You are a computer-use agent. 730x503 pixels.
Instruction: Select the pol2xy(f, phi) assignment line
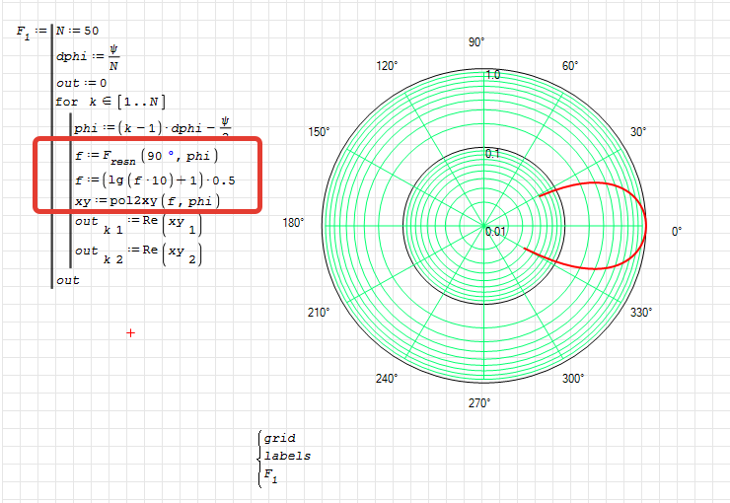tap(147, 201)
